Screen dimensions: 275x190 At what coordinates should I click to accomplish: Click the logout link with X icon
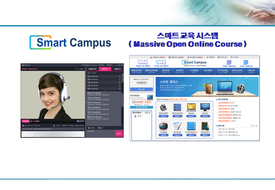coord(234,57)
